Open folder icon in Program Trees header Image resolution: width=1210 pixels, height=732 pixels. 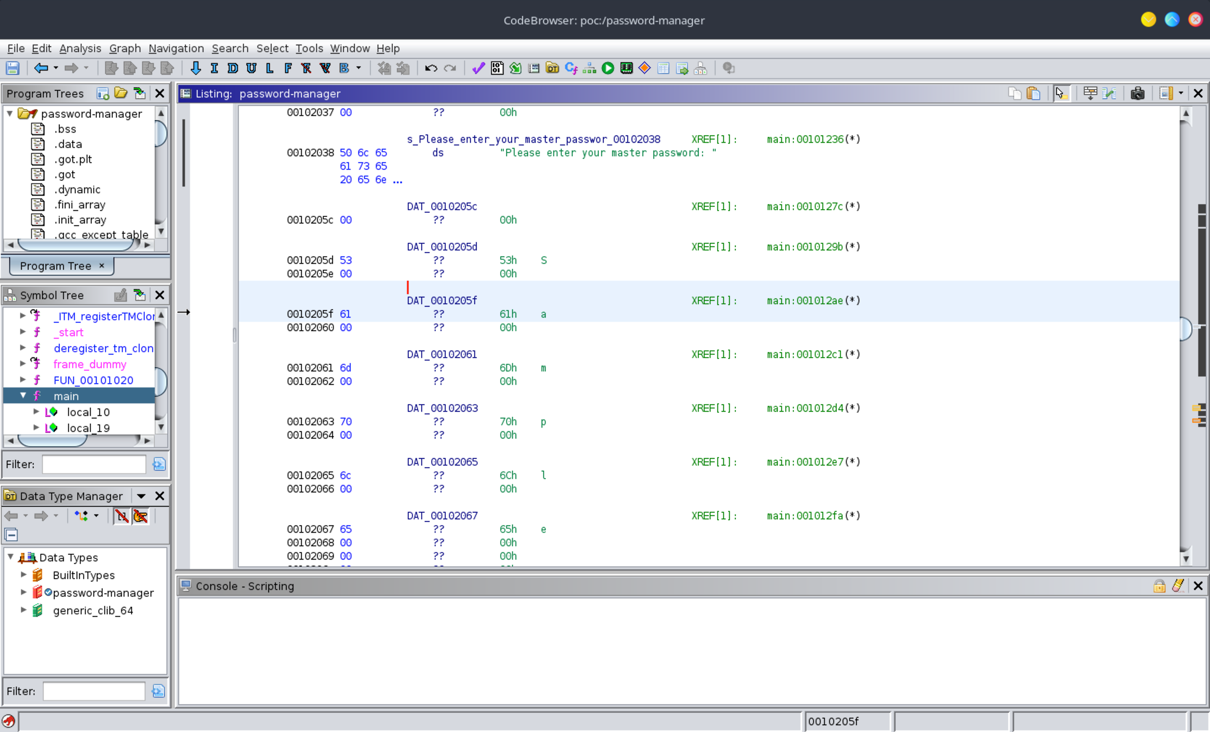[121, 93]
